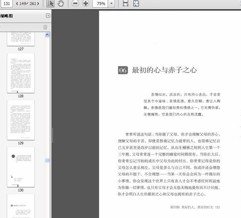The width and height of the screenshot is (241, 218).
Task: Delete selected page thumbnail with trash icon
Action: [45, 27]
